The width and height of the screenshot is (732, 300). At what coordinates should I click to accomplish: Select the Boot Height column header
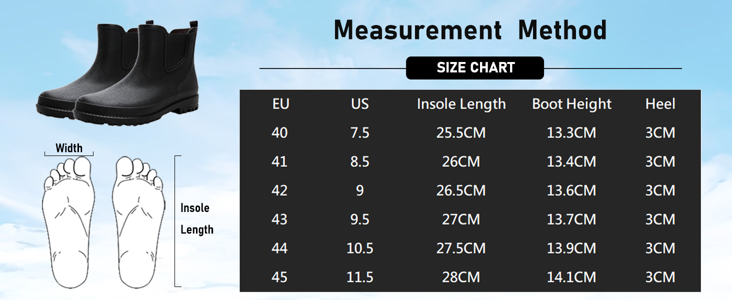[x=572, y=104]
